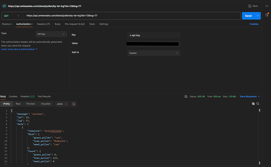Click the Cookies link near the tabs
The height and width of the screenshot is (167, 271).
pyautogui.click(x=254, y=24)
